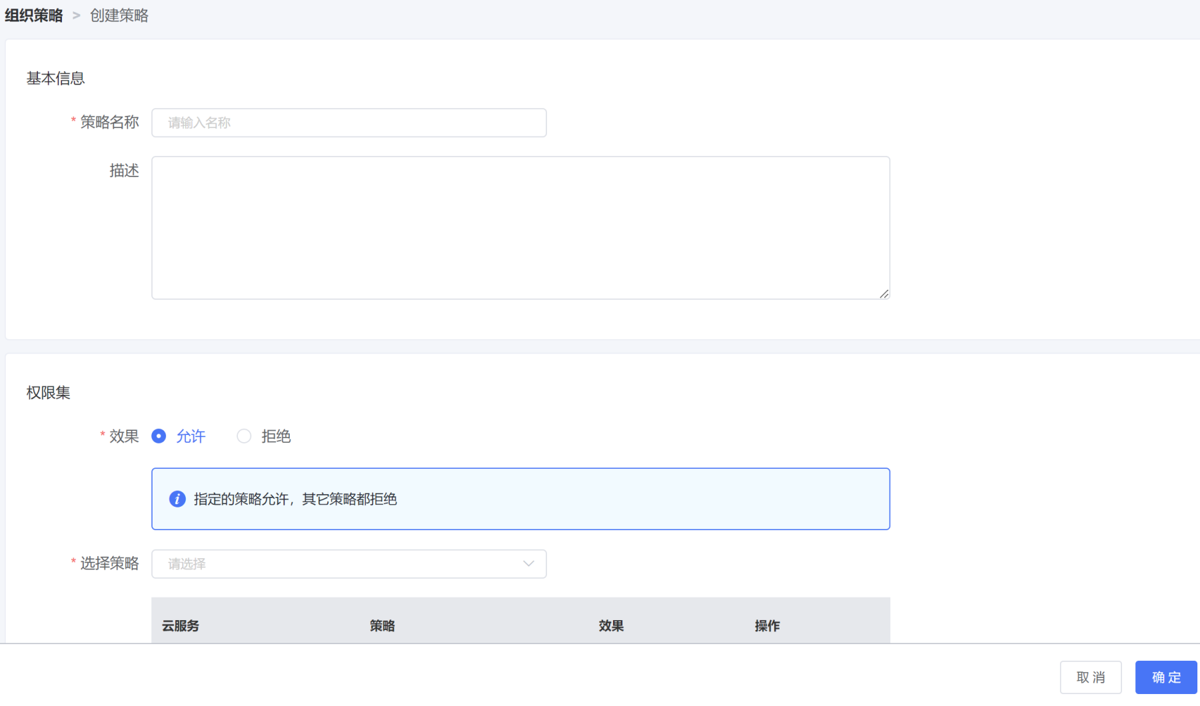This screenshot has width=1200, height=706.
Task: Click the blue info icon in notice
Action: (x=177, y=499)
